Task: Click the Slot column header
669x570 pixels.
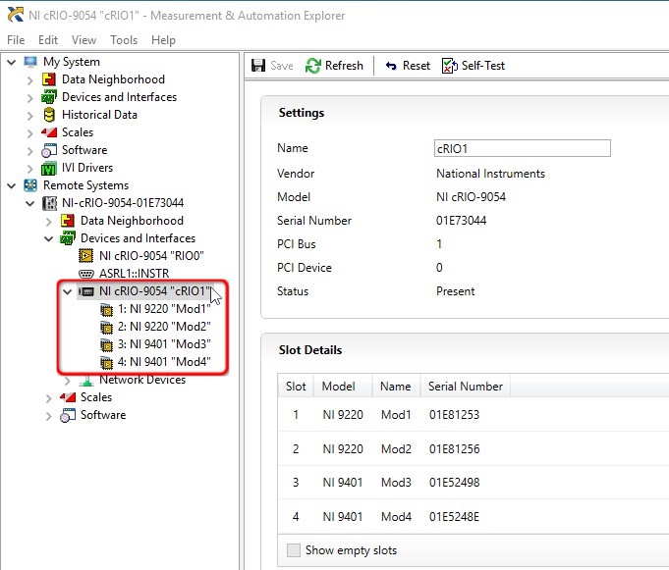Action: tap(296, 386)
